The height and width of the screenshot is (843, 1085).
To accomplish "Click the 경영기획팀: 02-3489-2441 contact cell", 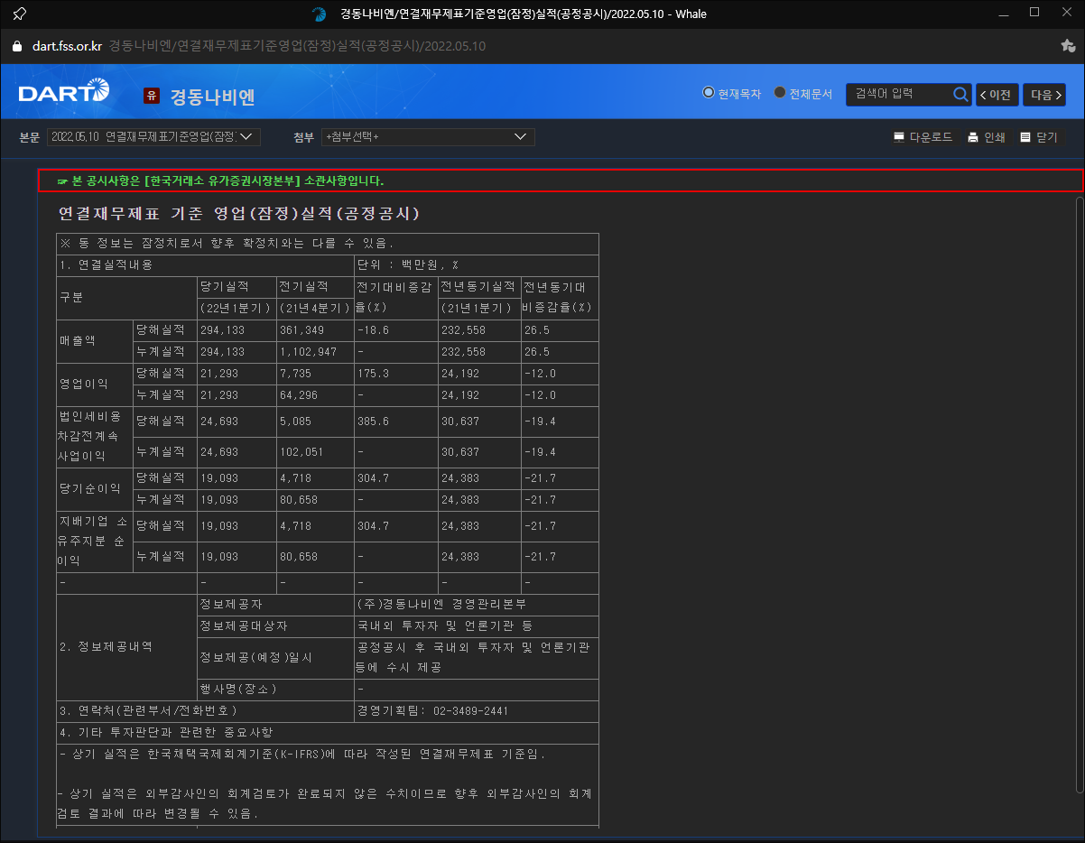I will coord(477,711).
